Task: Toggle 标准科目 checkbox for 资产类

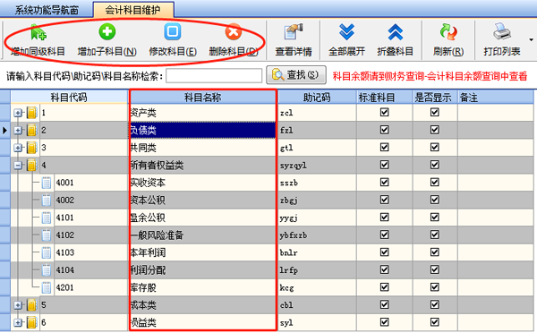Action: [x=384, y=112]
